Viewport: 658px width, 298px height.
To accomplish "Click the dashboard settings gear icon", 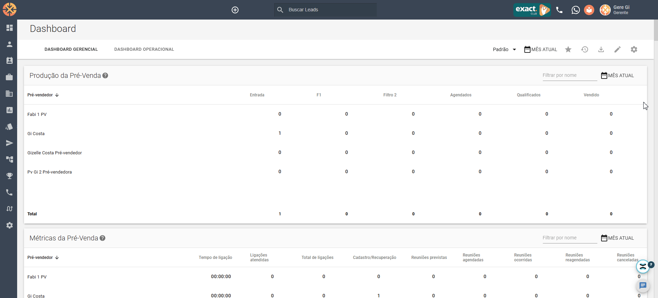I will click(634, 49).
